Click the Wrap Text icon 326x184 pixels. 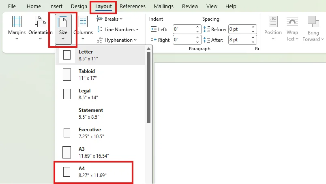point(292,21)
